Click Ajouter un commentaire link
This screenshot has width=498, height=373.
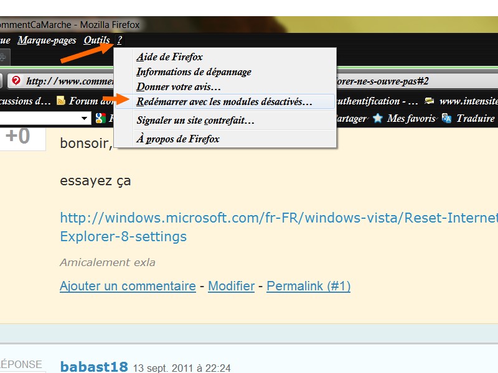coord(128,286)
